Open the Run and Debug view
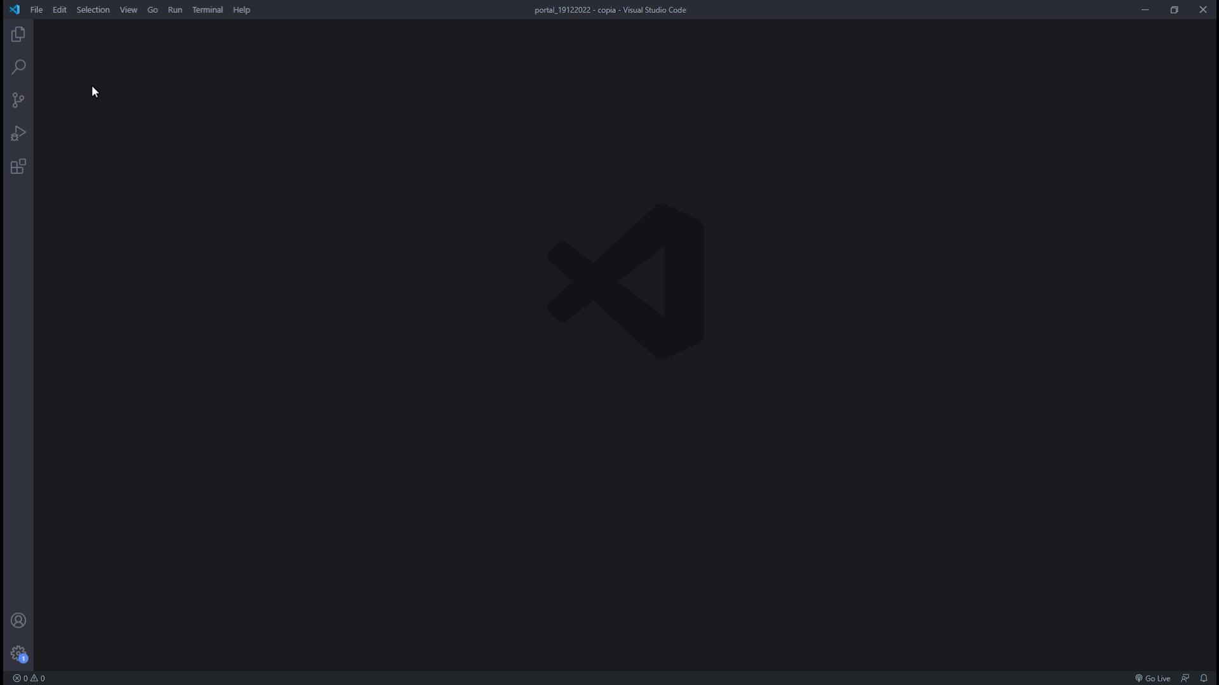The image size is (1219, 685). pyautogui.click(x=18, y=133)
